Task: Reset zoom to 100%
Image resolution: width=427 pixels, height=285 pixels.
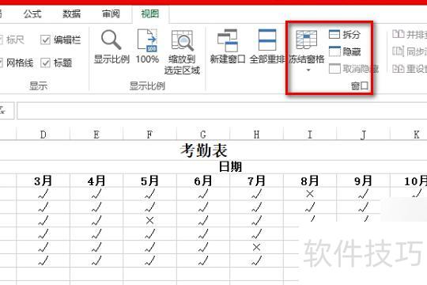Action: (147, 47)
